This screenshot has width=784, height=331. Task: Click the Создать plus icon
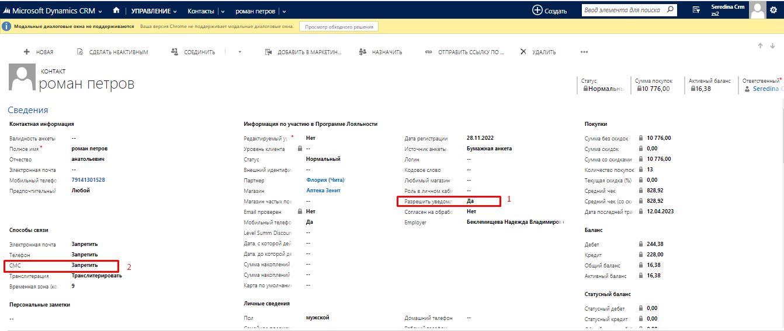point(537,10)
